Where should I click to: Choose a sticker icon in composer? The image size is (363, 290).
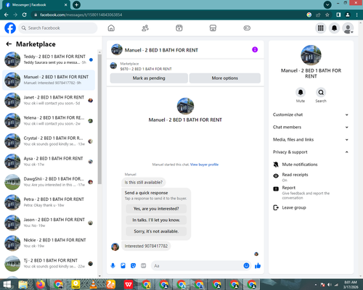tap(133, 266)
